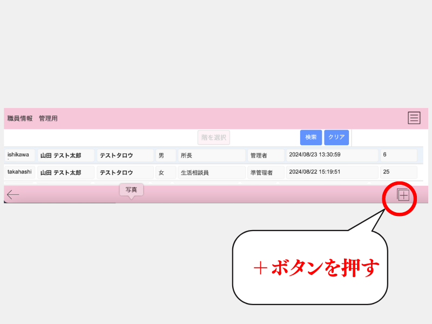Image resolution: width=432 pixels, height=324 pixels.
Task: Select the ishikawa ID cell
Action: [20, 155]
